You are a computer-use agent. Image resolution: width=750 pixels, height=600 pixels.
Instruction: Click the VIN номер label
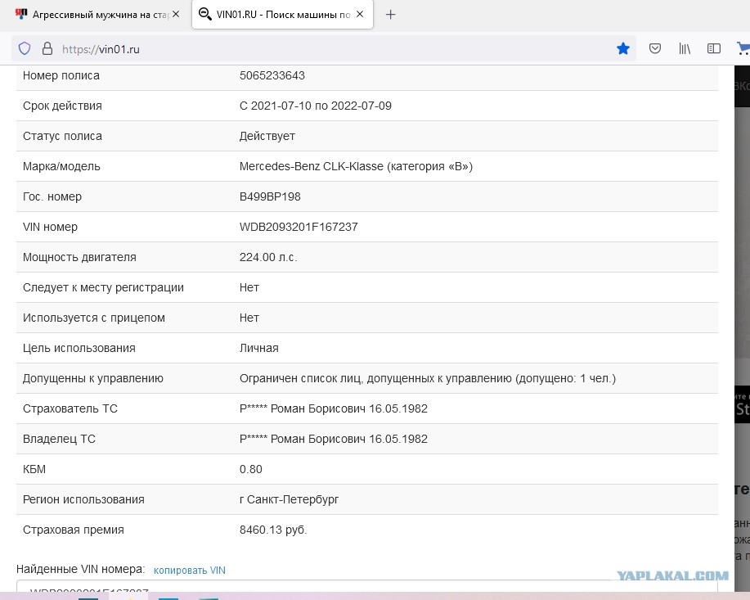pos(50,227)
